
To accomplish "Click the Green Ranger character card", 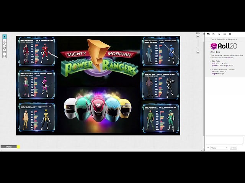I will pyautogui.click(x=161, y=118).
